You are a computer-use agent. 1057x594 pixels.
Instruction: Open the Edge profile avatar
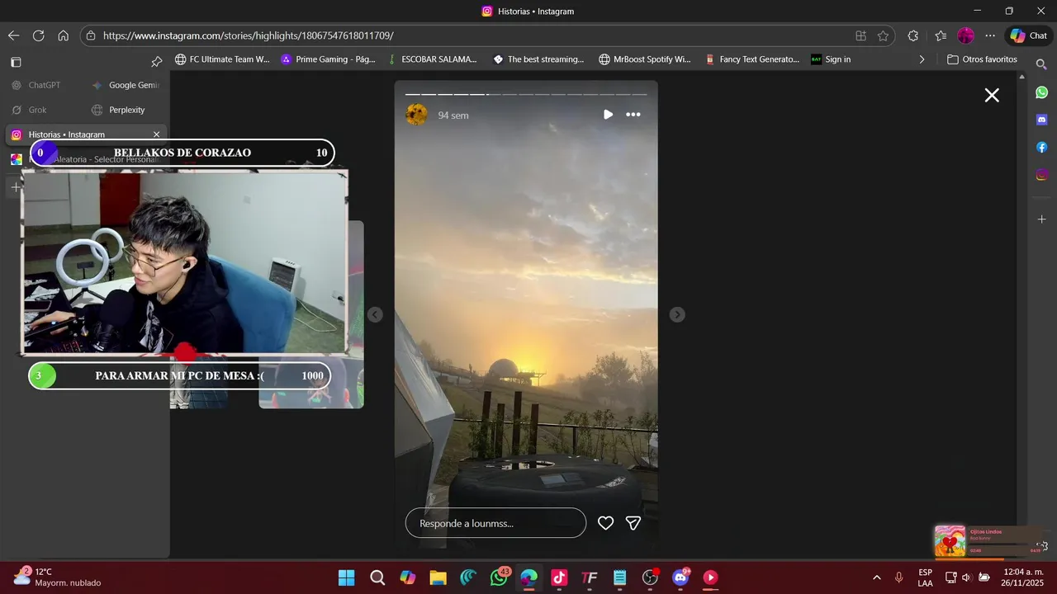tap(965, 35)
